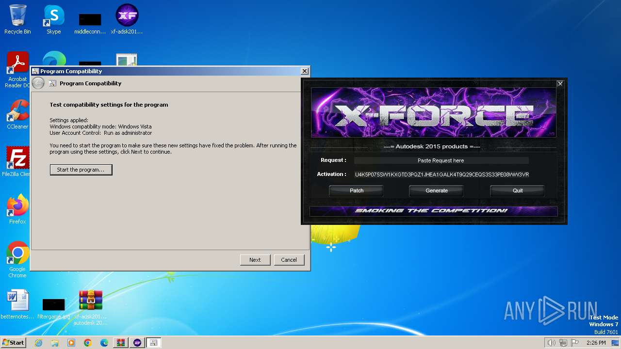Click the Request field in X-Force
The image size is (621, 349).
click(x=441, y=160)
